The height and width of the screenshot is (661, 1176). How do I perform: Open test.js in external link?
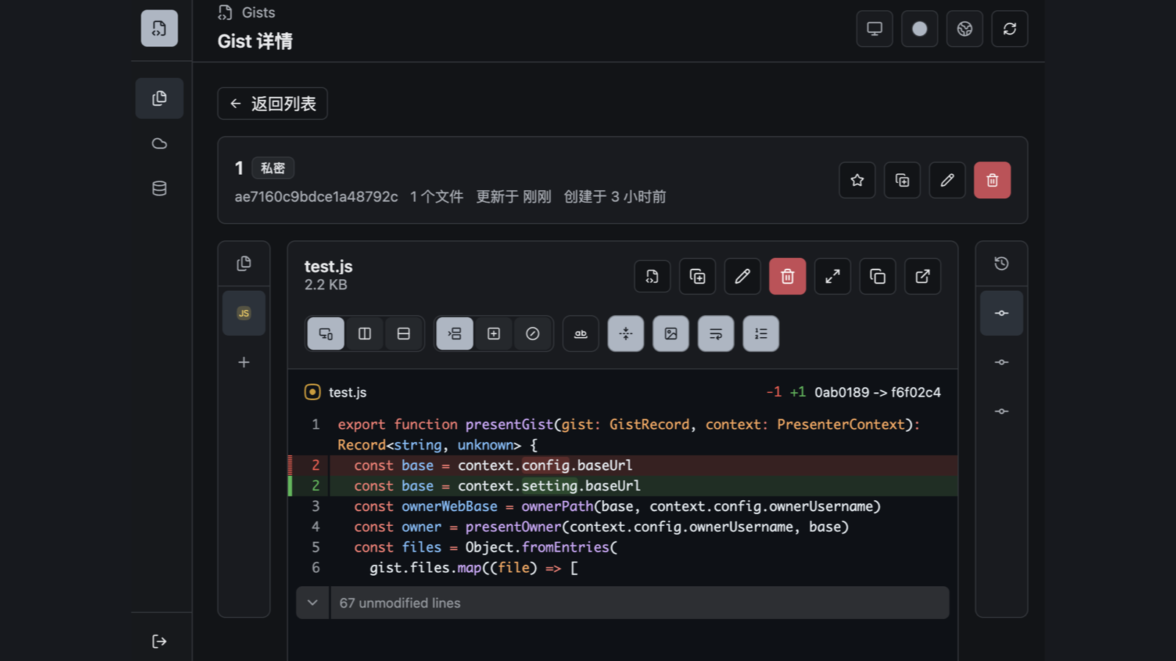tap(922, 276)
